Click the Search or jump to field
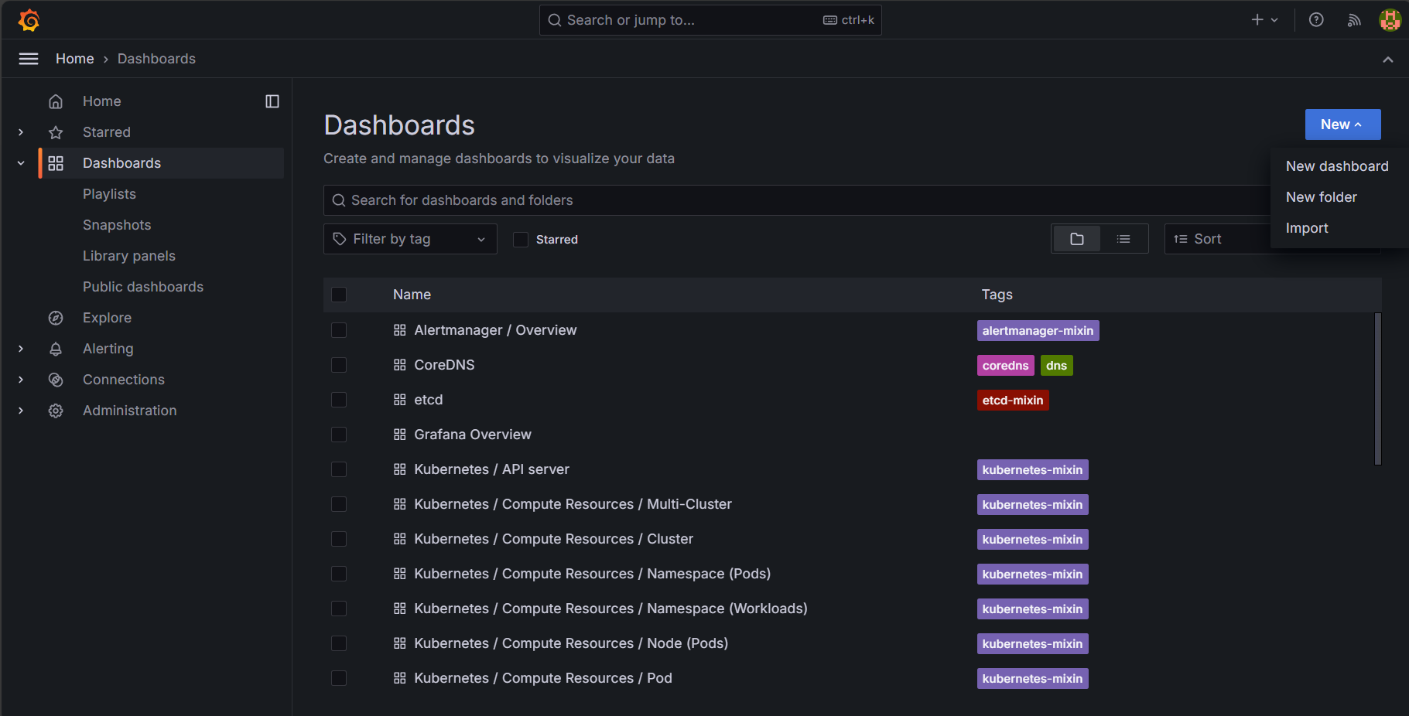Screen dimensions: 1409x716 coord(710,20)
